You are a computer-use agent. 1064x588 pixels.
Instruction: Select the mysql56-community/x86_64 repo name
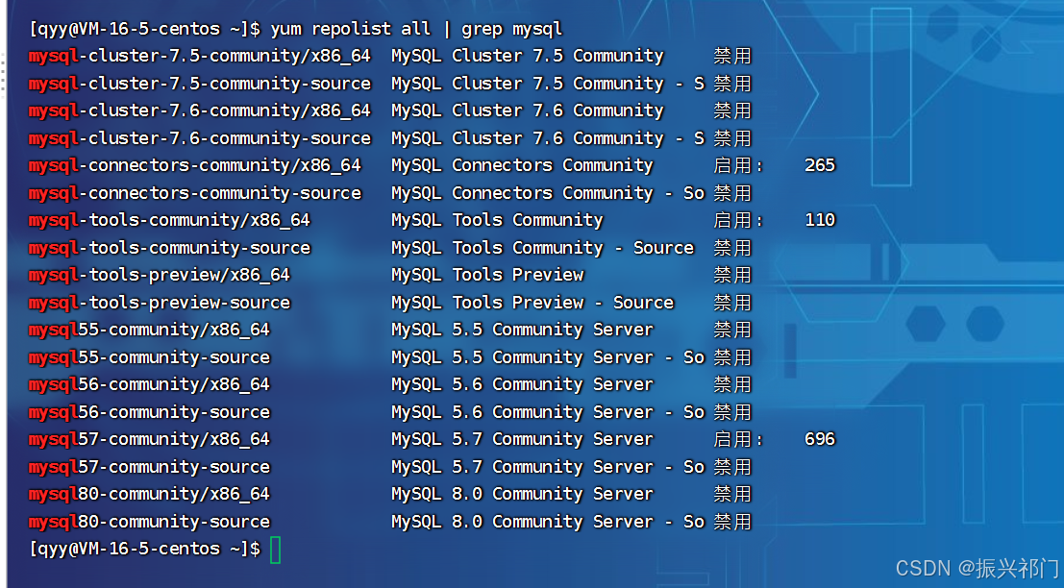[x=149, y=385]
